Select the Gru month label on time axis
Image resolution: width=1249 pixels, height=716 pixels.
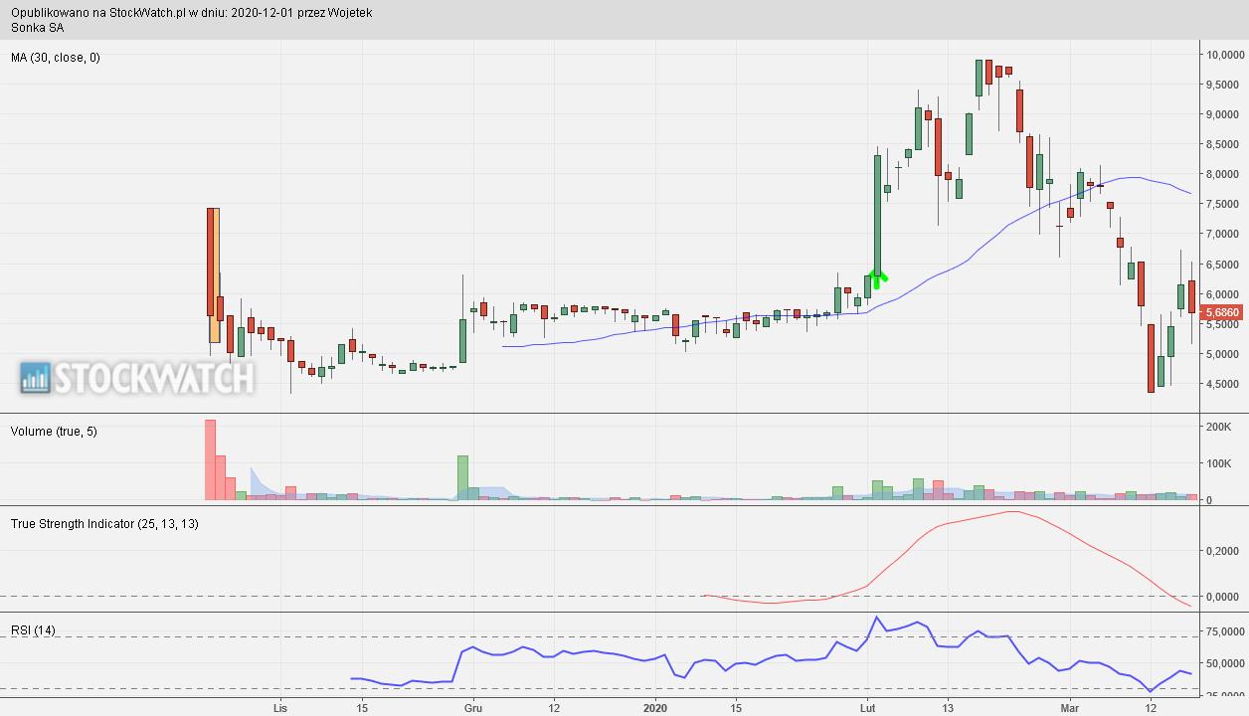pos(472,707)
